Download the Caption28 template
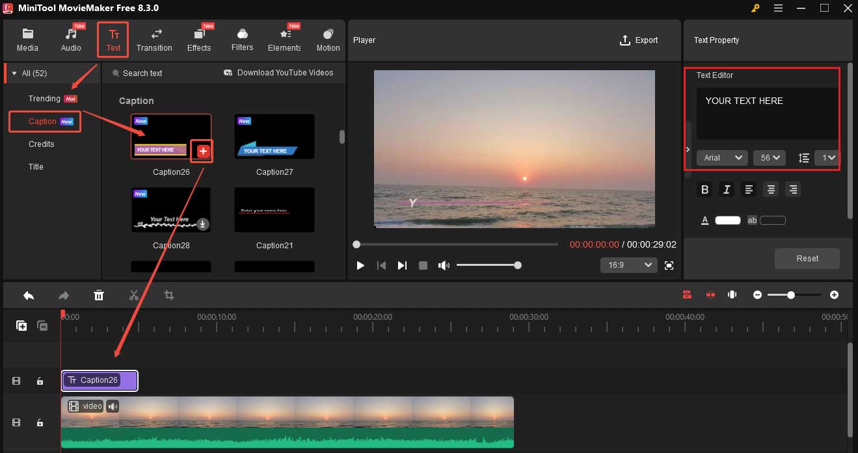Screen dimensions: 858x453 [203, 224]
